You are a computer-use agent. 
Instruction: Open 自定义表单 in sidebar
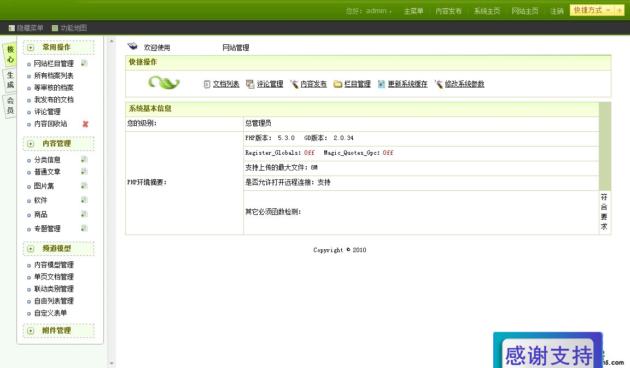(x=51, y=313)
